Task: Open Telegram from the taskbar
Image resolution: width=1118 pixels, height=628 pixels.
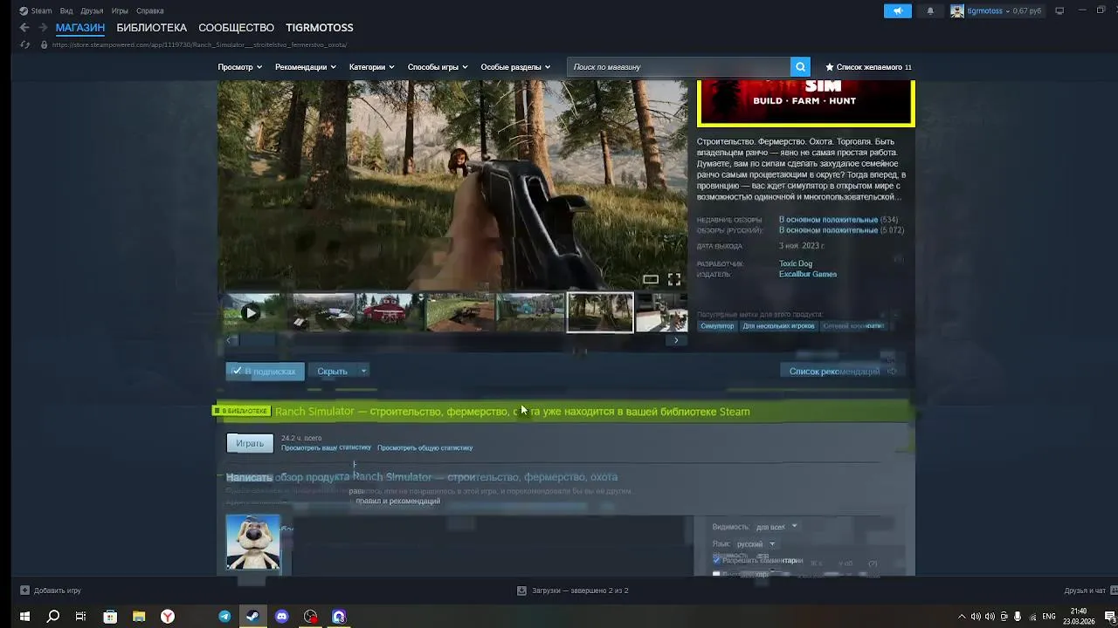Action: tap(224, 617)
